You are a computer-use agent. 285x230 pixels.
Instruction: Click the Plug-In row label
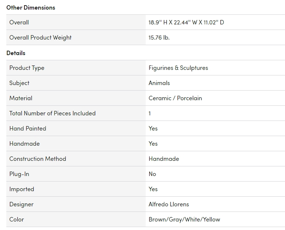(19, 174)
